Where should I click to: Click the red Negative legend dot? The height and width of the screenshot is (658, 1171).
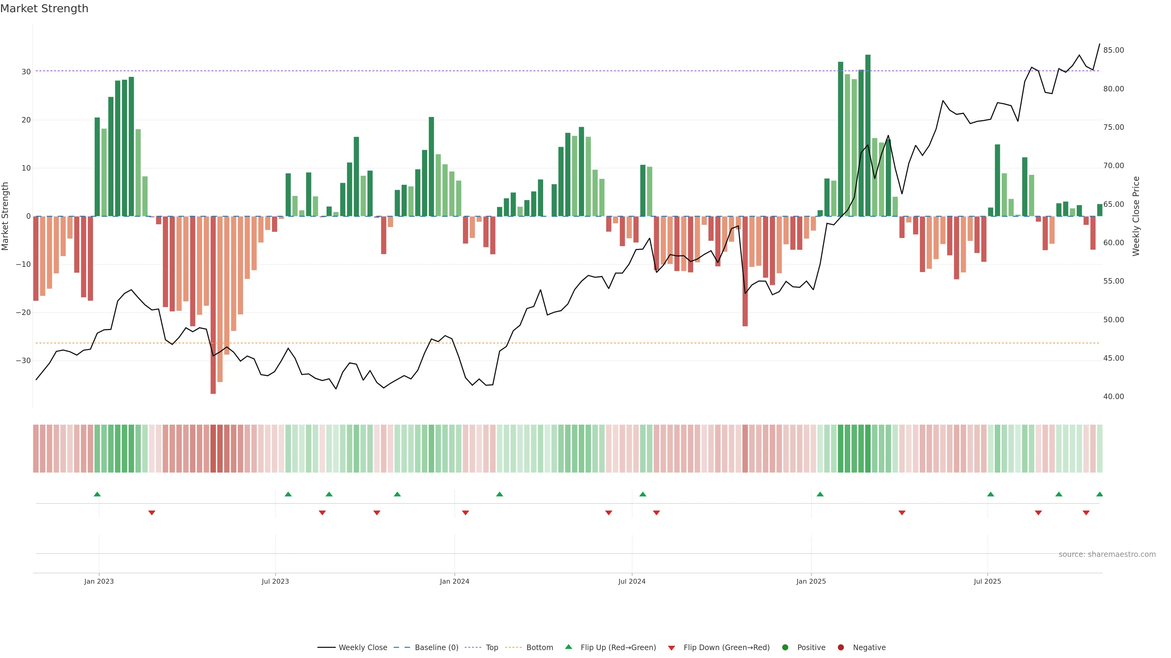pyautogui.click(x=840, y=647)
